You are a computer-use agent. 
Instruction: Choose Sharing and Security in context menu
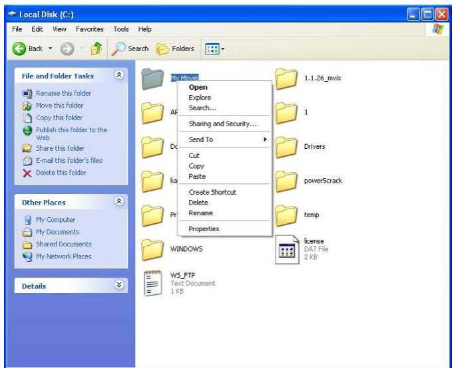pos(225,124)
